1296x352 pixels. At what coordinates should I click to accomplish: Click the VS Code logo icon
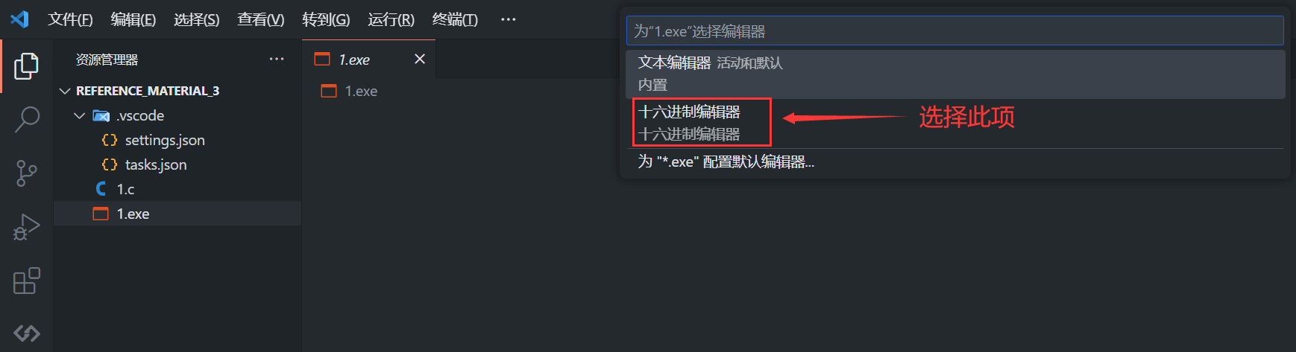(x=19, y=19)
